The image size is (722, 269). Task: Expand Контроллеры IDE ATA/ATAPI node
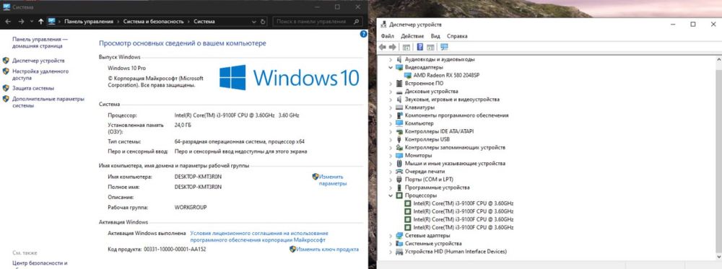coord(391,131)
